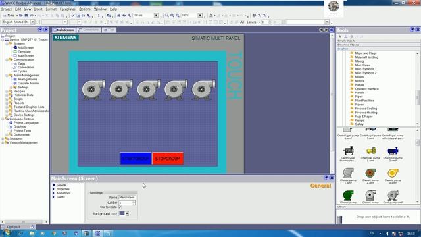Expand the Structures tree node
This screenshot has width=421, height=237.
pyautogui.click(x=3, y=139)
